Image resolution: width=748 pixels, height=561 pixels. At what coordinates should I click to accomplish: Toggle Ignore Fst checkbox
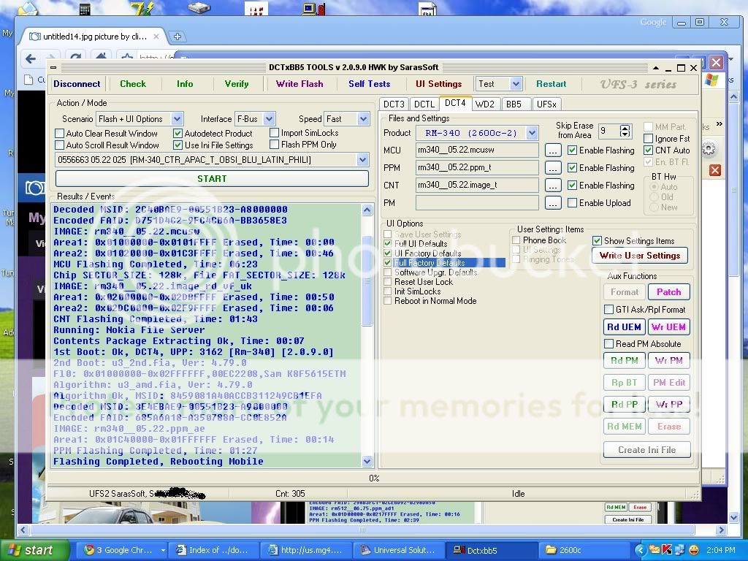click(649, 139)
